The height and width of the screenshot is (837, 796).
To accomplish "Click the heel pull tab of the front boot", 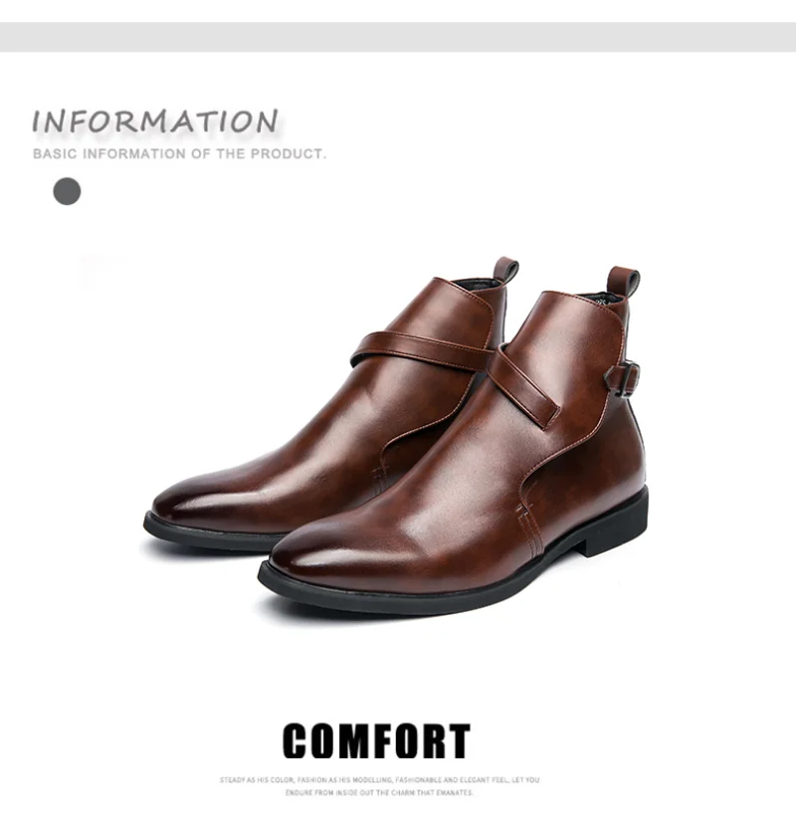I will coord(623,282).
